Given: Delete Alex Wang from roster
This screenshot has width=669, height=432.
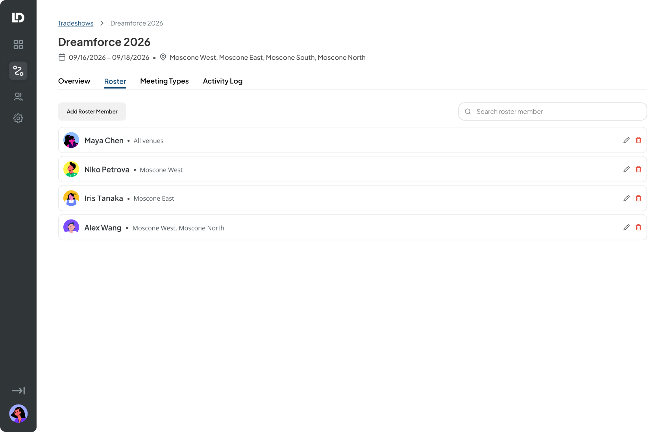Looking at the screenshot, I should [638, 227].
